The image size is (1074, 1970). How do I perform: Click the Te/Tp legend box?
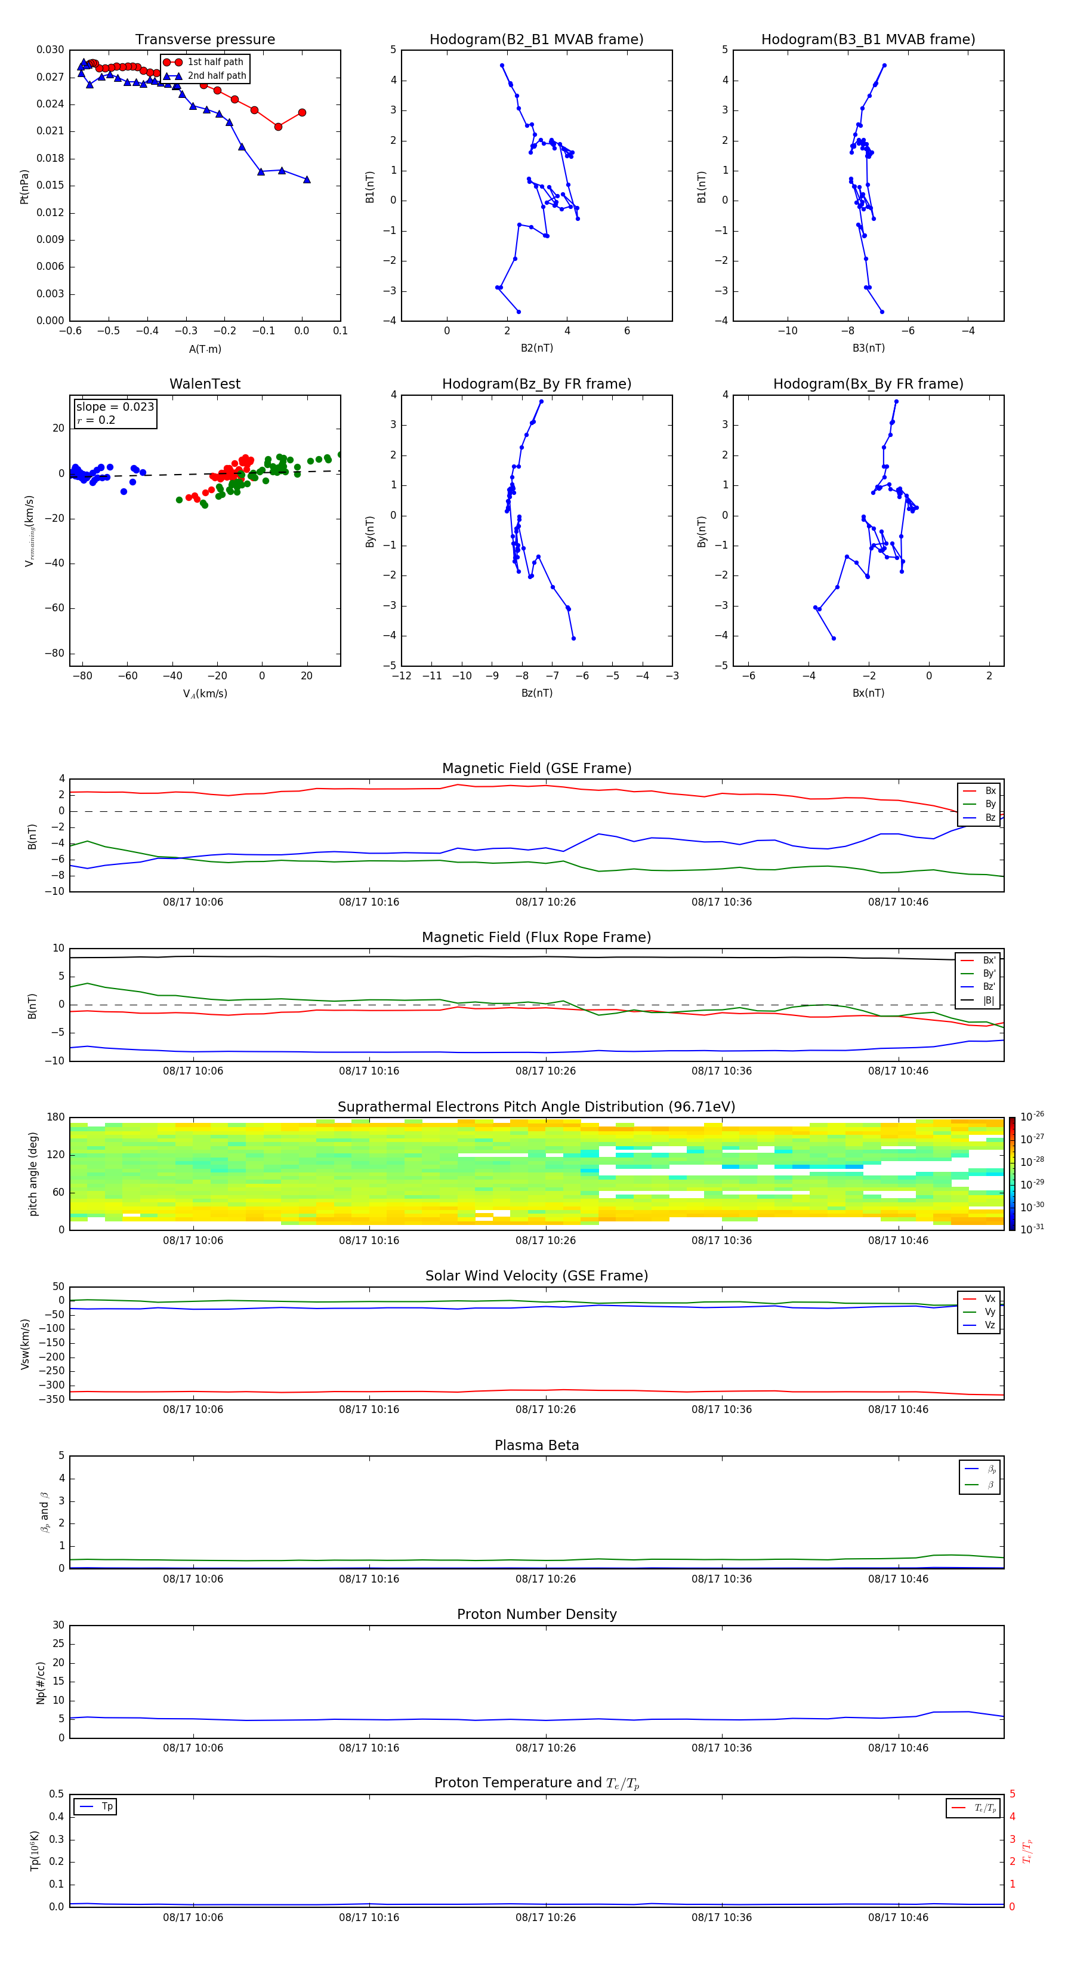973,1808
